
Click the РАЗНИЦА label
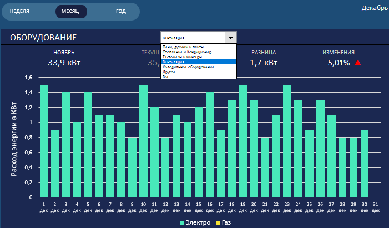tap(263, 52)
